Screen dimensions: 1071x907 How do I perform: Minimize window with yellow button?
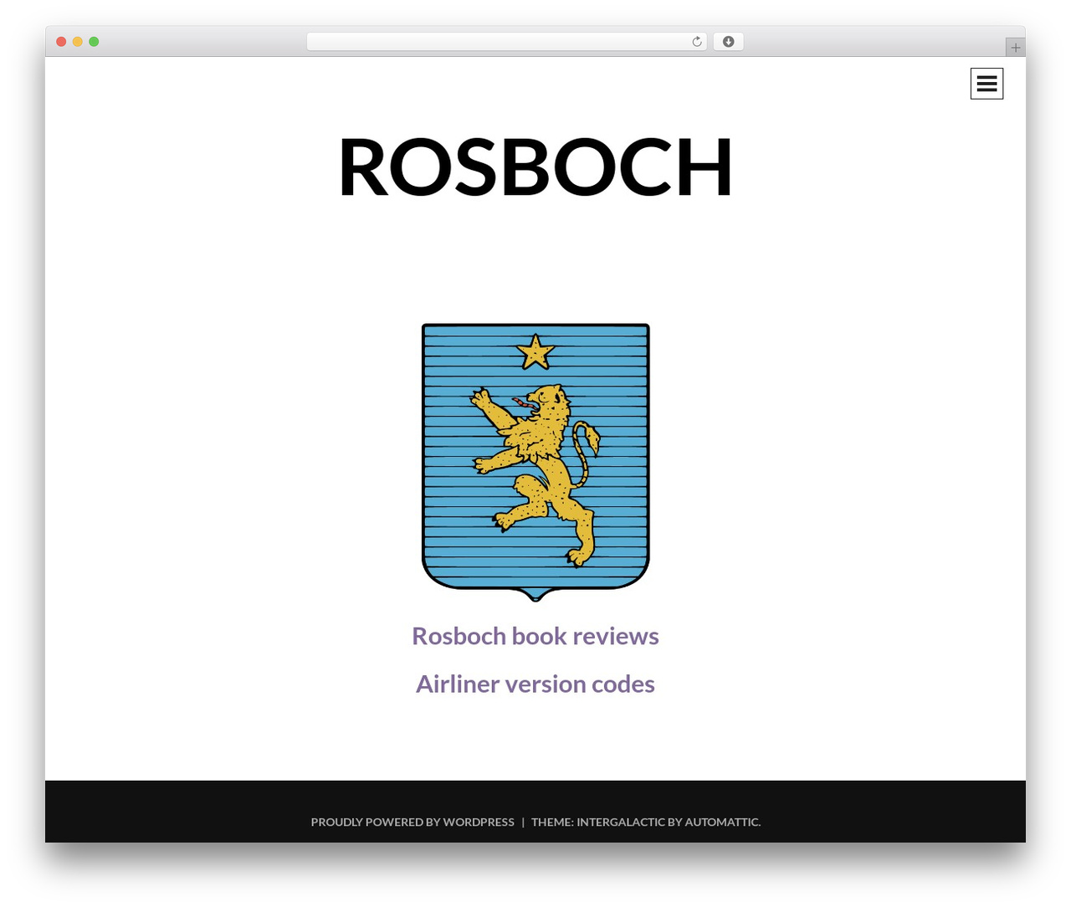[x=78, y=42]
